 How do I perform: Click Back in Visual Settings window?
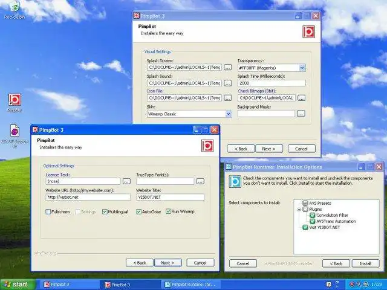(241, 149)
